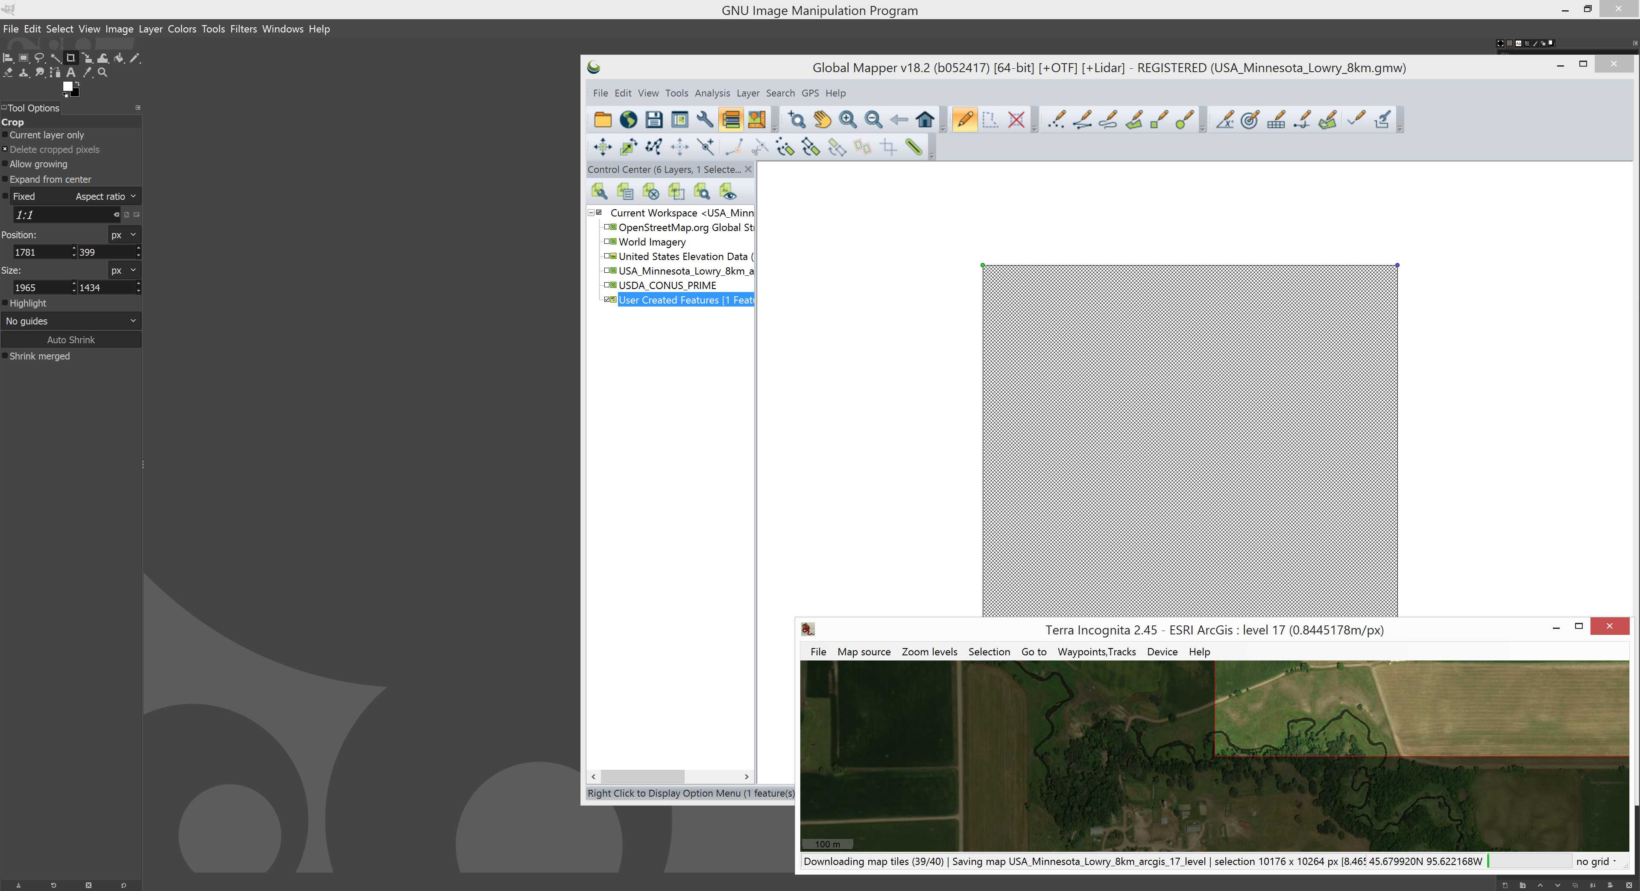This screenshot has height=891, width=1640.
Task: Toggle World Imagery layer checkbox
Action: [607, 242]
